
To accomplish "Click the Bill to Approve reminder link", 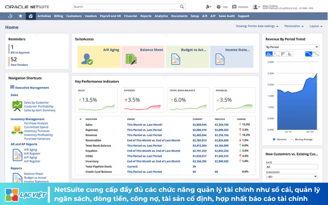I will (x=20, y=53).
